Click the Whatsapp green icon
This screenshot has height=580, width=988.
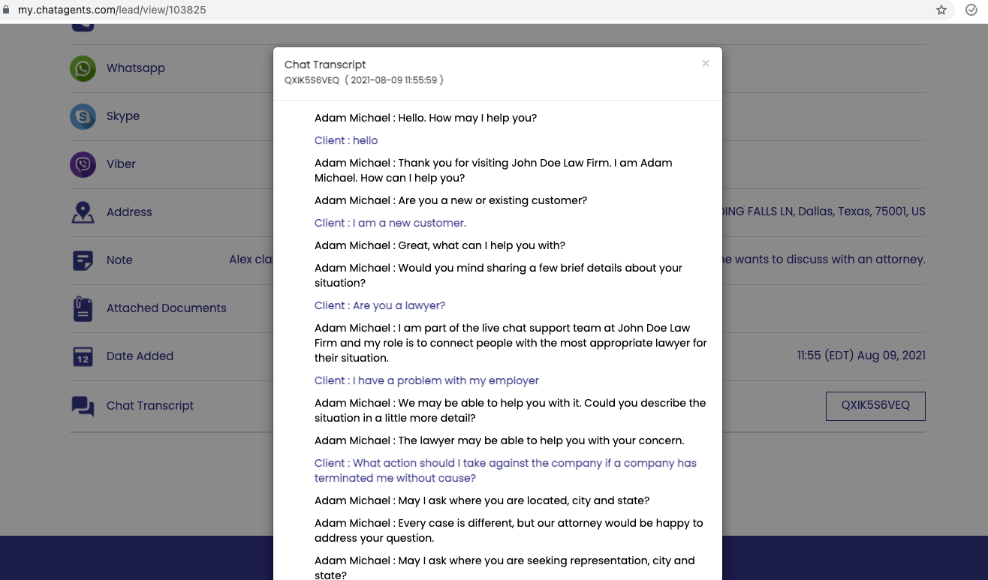tap(83, 68)
